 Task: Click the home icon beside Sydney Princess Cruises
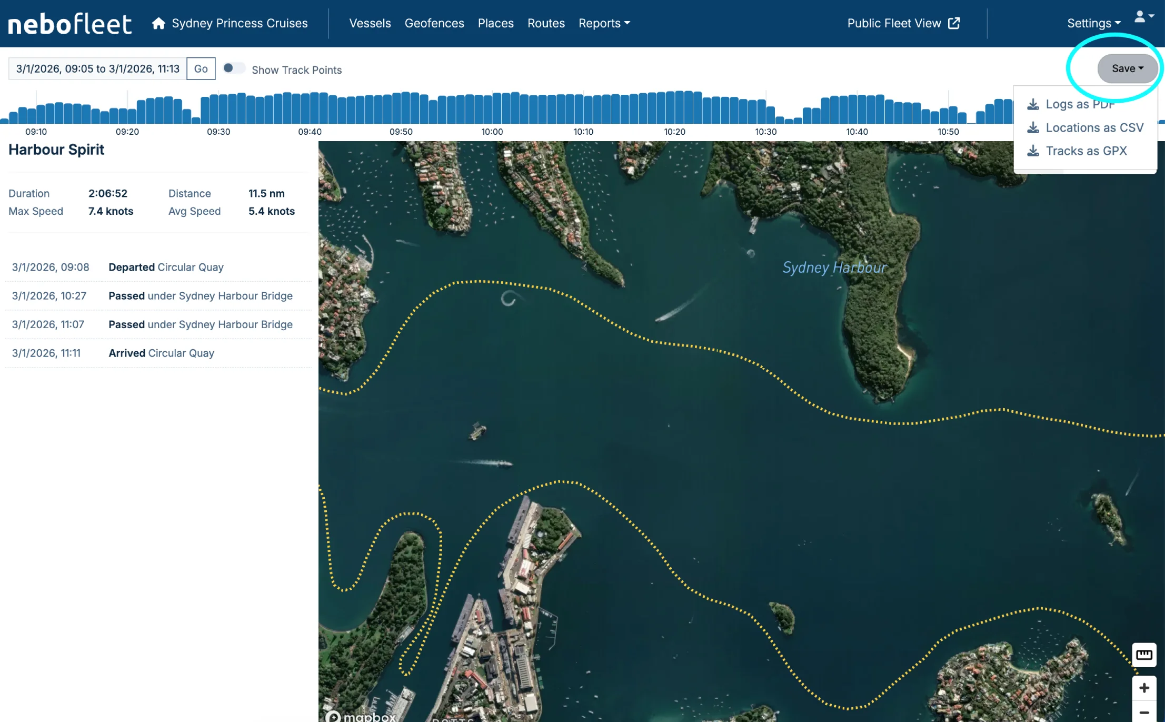[158, 24]
